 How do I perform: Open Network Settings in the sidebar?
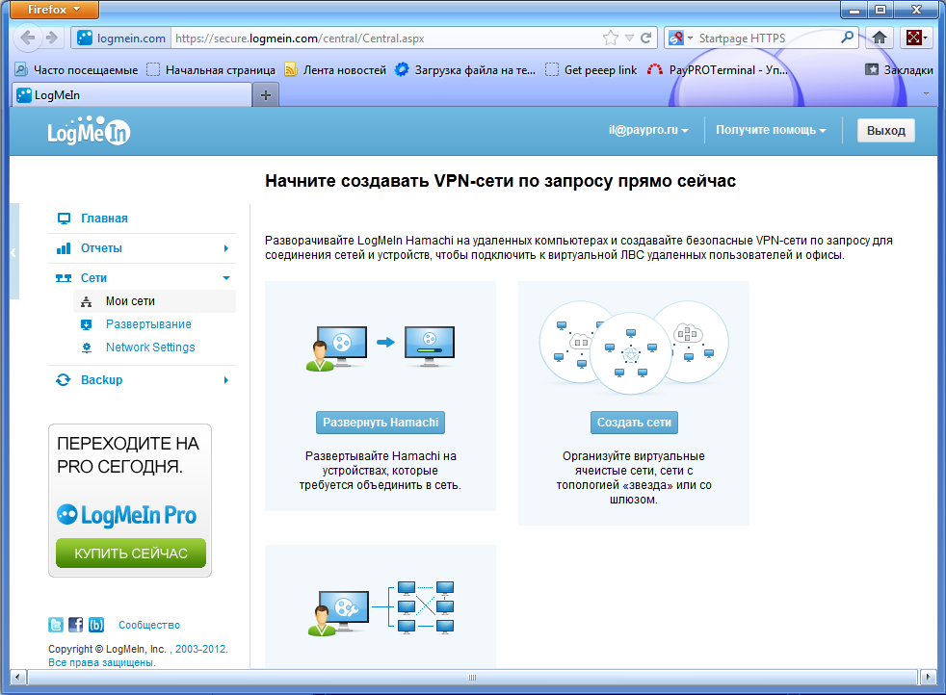[x=150, y=347]
